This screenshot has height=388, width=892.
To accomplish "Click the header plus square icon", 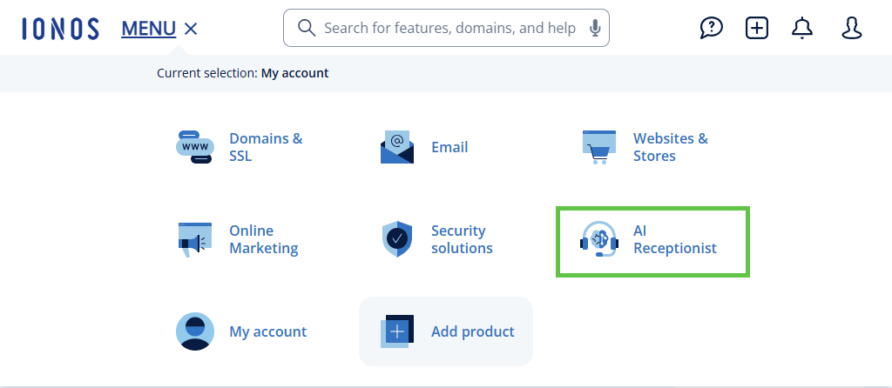I will (757, 28).
